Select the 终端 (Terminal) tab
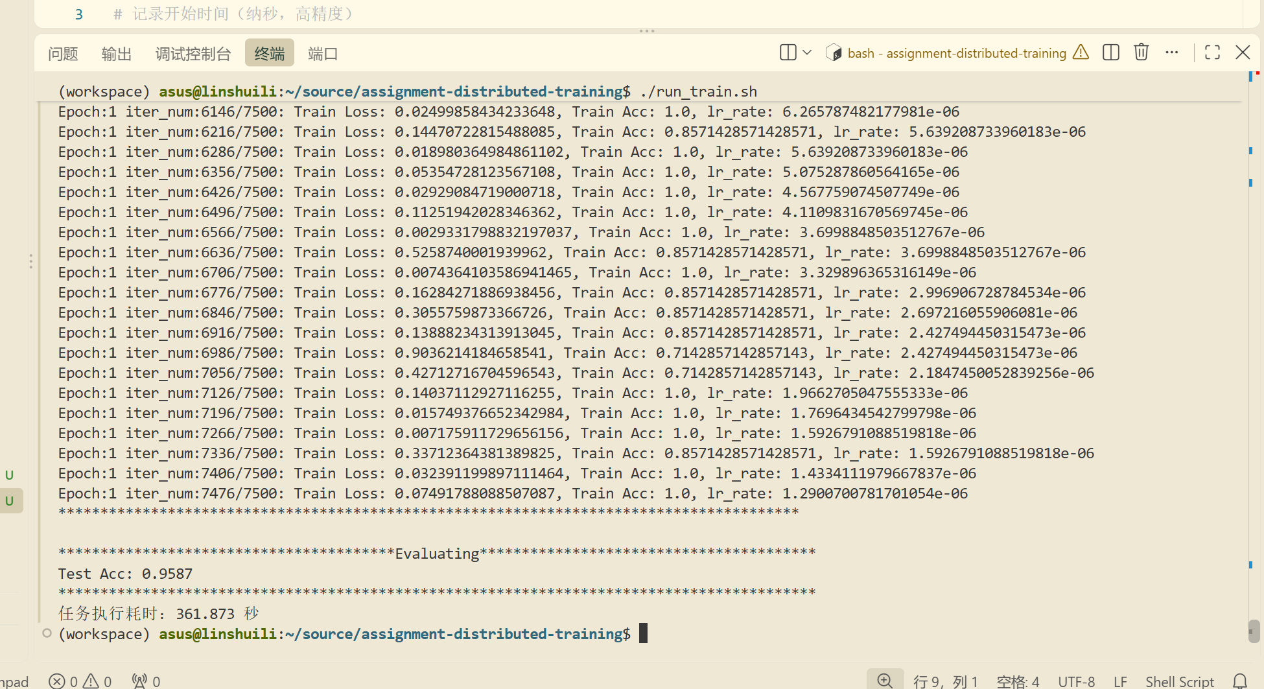 270,53
